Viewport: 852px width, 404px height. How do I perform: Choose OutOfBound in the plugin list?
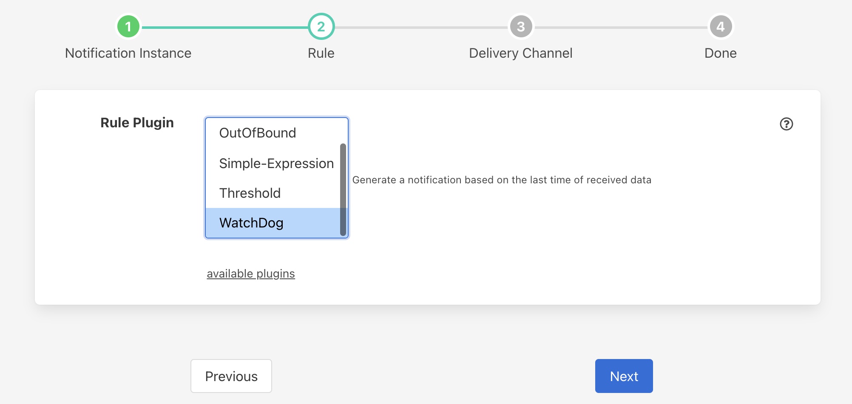tap(258, 133)
